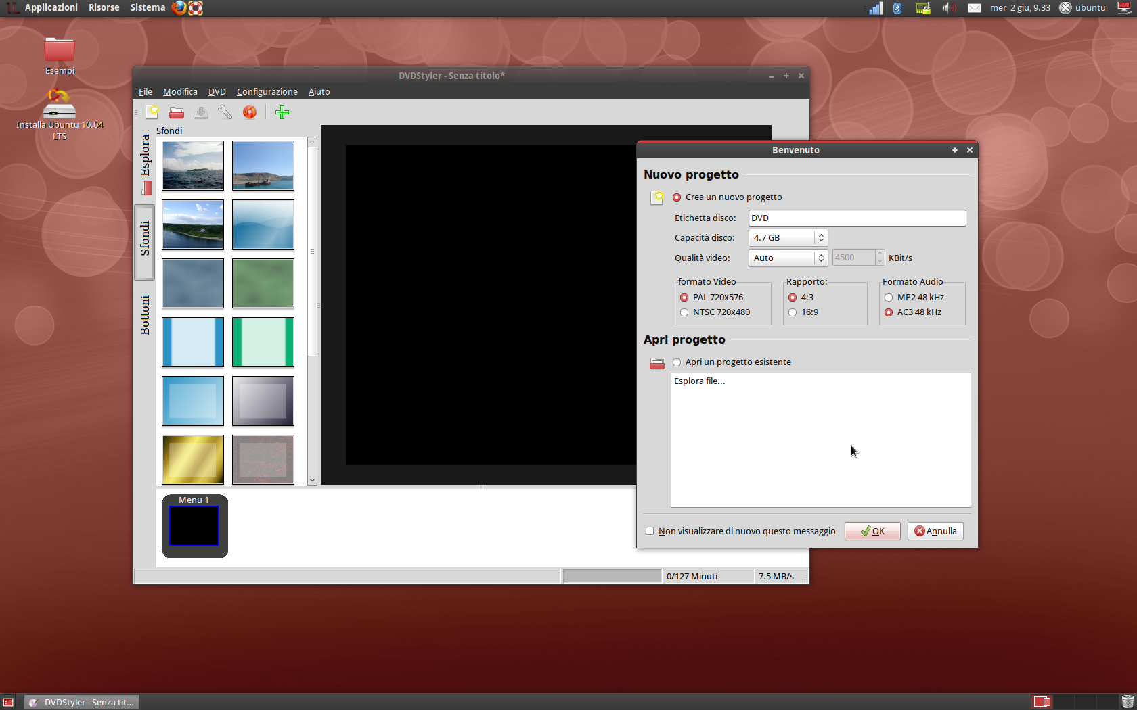Click the Burn DVD toolbar icon

(x=250, y=112)
